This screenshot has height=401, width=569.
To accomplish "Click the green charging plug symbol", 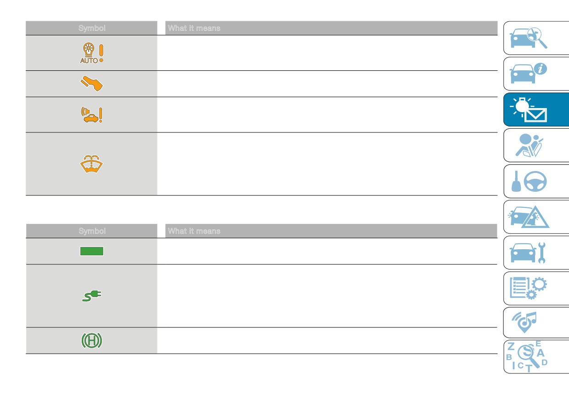I will [x=92, y=296].
